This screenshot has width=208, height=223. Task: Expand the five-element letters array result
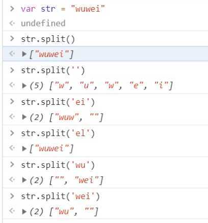click(24, 85)
